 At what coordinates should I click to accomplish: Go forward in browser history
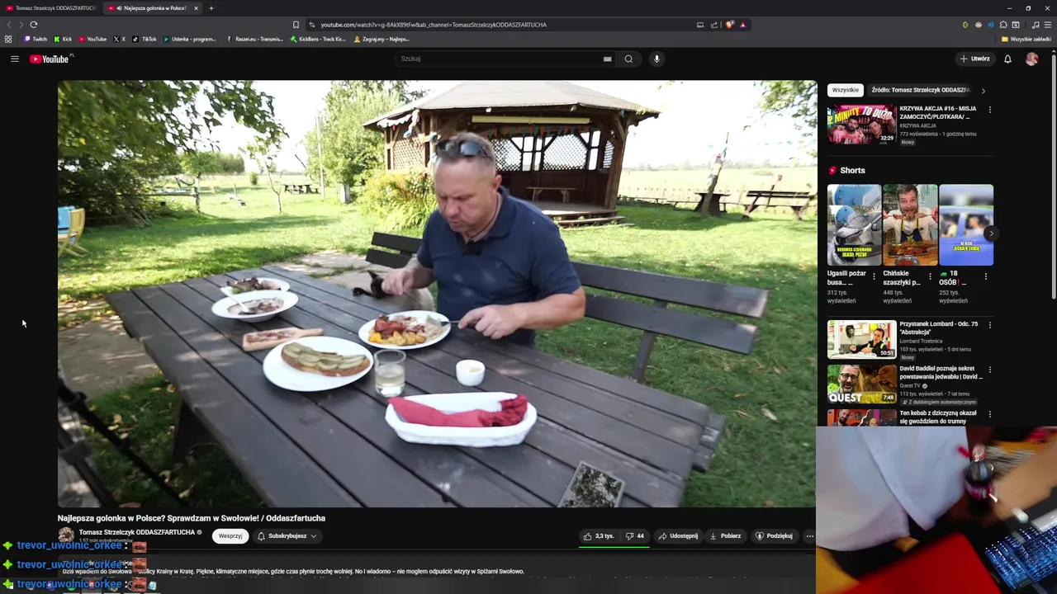click(21, 25)
